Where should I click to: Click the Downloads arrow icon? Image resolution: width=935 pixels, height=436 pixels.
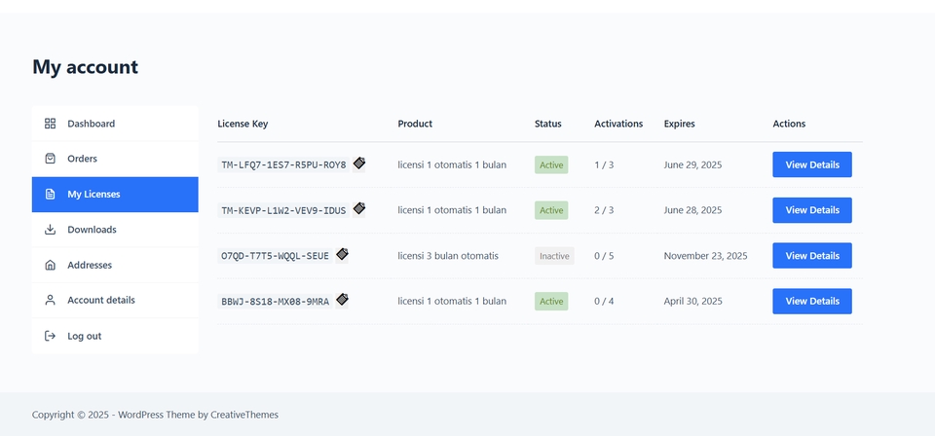(x=50, y=230)
